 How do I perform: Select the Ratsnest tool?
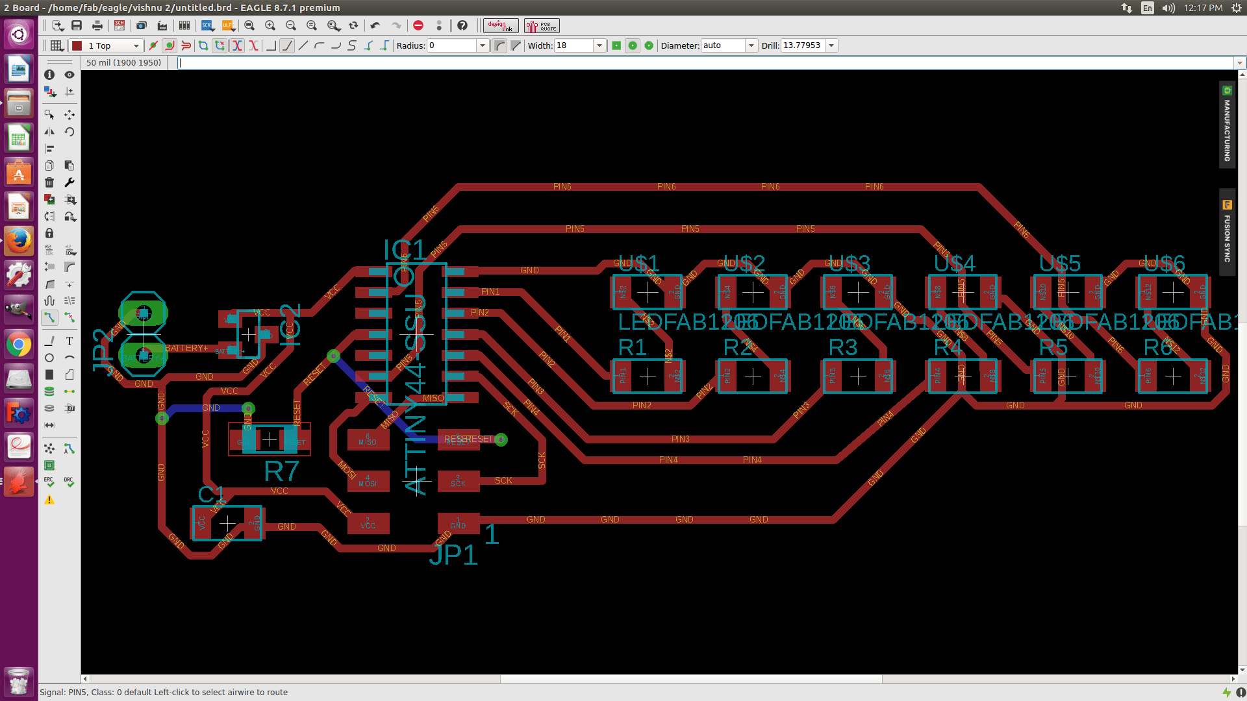pyautogui.click(x=49, y=449)
